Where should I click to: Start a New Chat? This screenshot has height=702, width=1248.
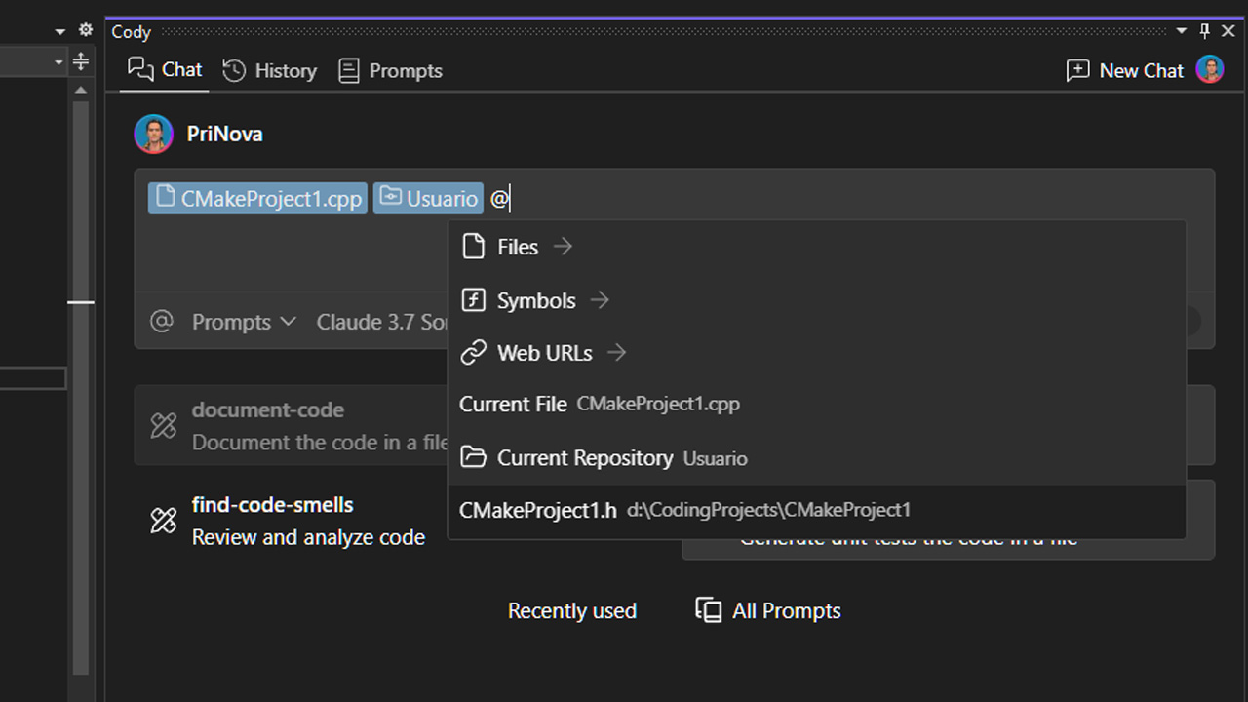[1124, 70]
